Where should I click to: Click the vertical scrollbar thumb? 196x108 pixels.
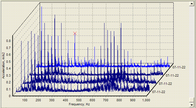tap(192, 100)
